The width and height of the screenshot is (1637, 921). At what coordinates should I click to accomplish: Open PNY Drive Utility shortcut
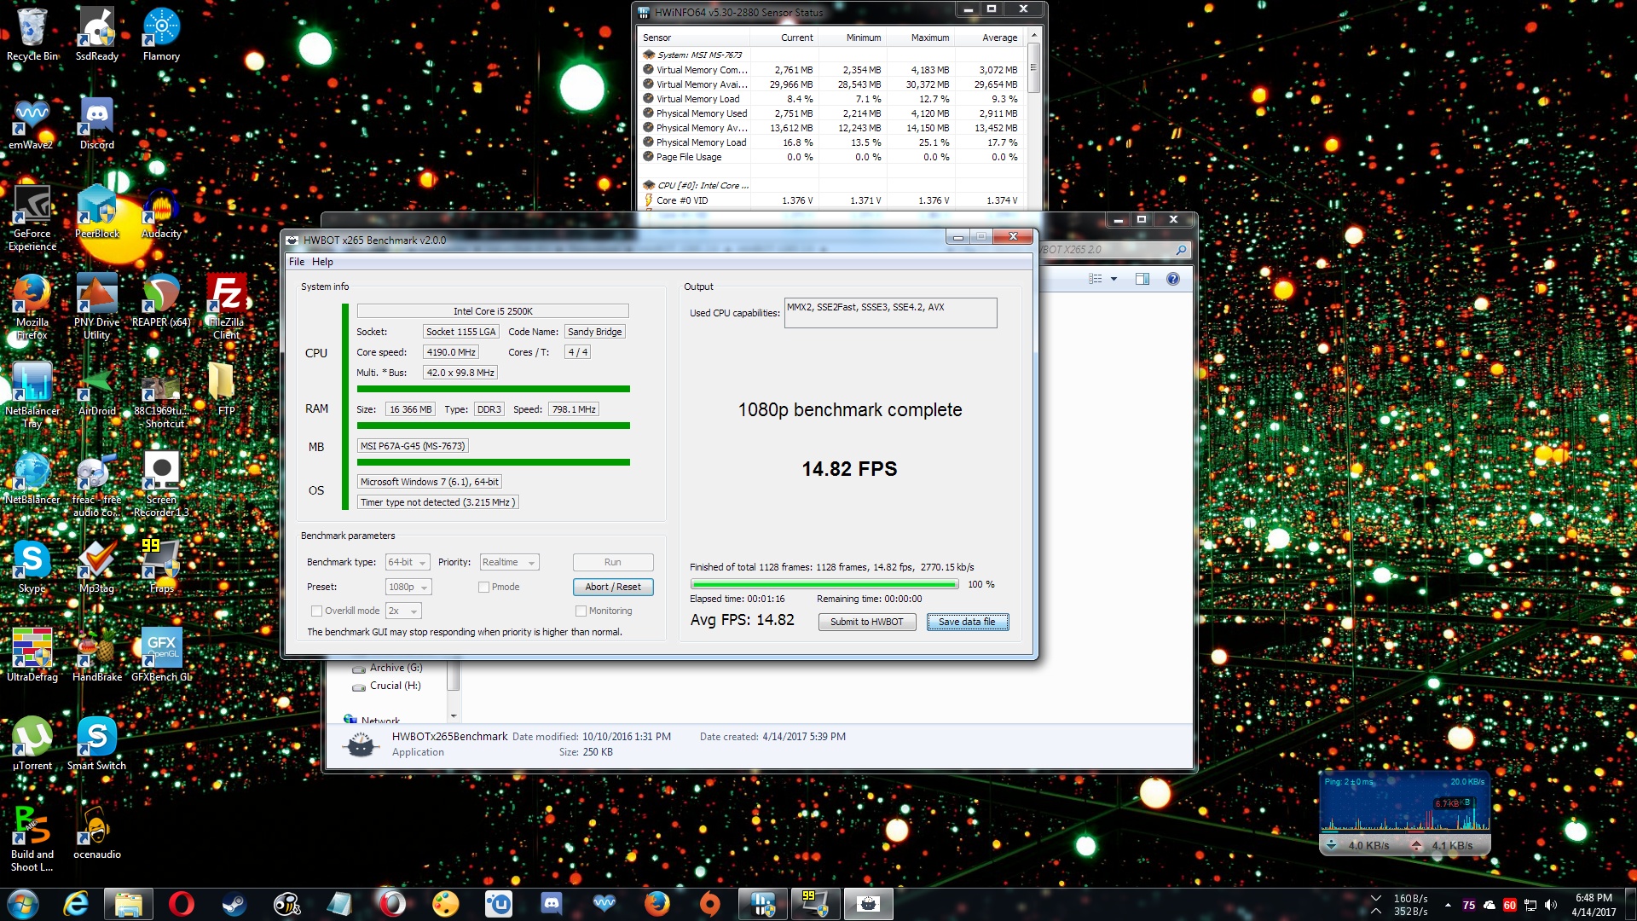coord(97,307)
